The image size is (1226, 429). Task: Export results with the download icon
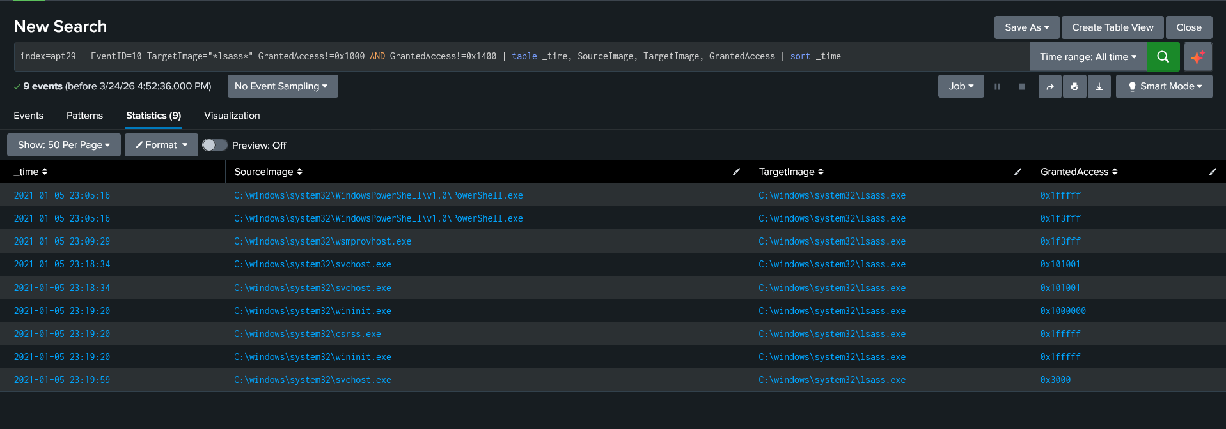tap(1099, 86)
